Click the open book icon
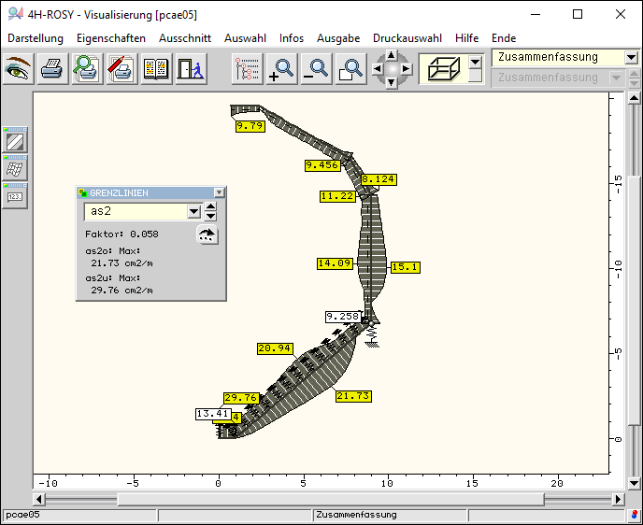 coord(155,68)
